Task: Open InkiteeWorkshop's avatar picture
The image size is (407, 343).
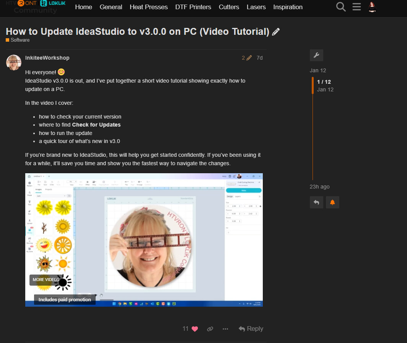Action: point(14,63)
